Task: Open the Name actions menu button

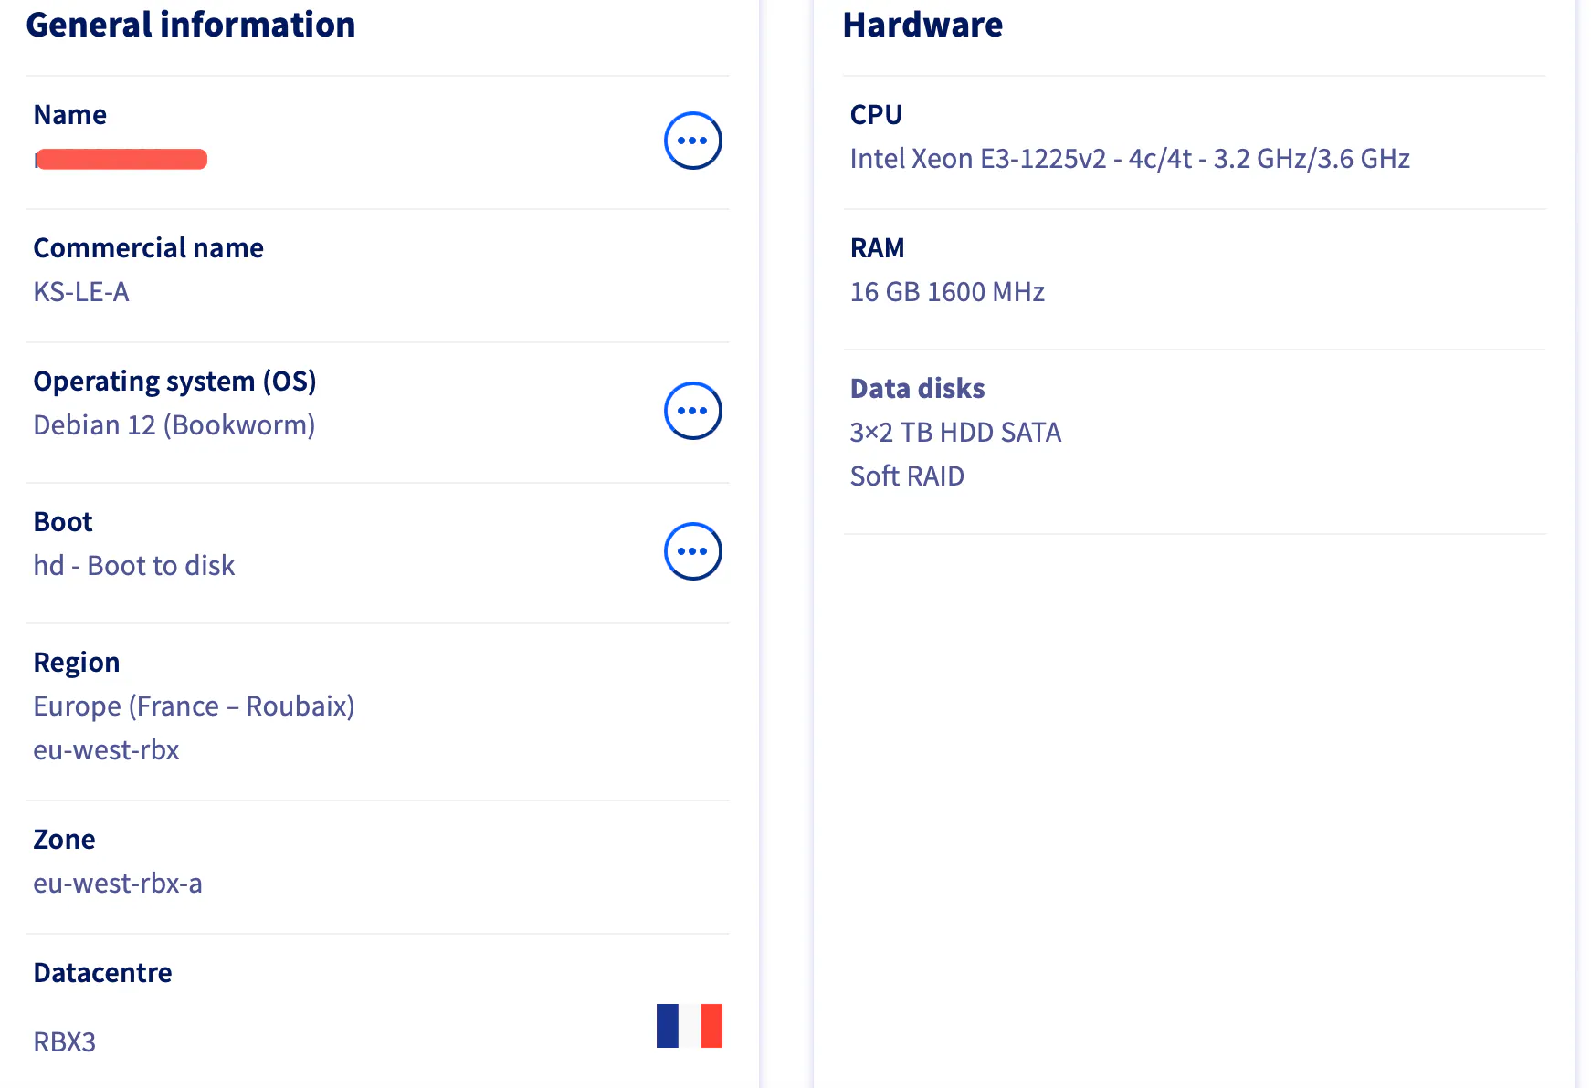Action: (692, 141)
